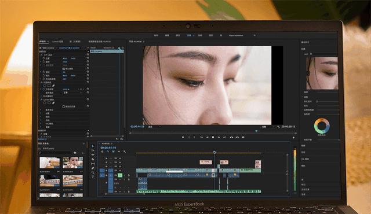The height and width of the screenshot is (214, 371).
Task: Click the timeline Add Marker icon
Action: point(119,152)
